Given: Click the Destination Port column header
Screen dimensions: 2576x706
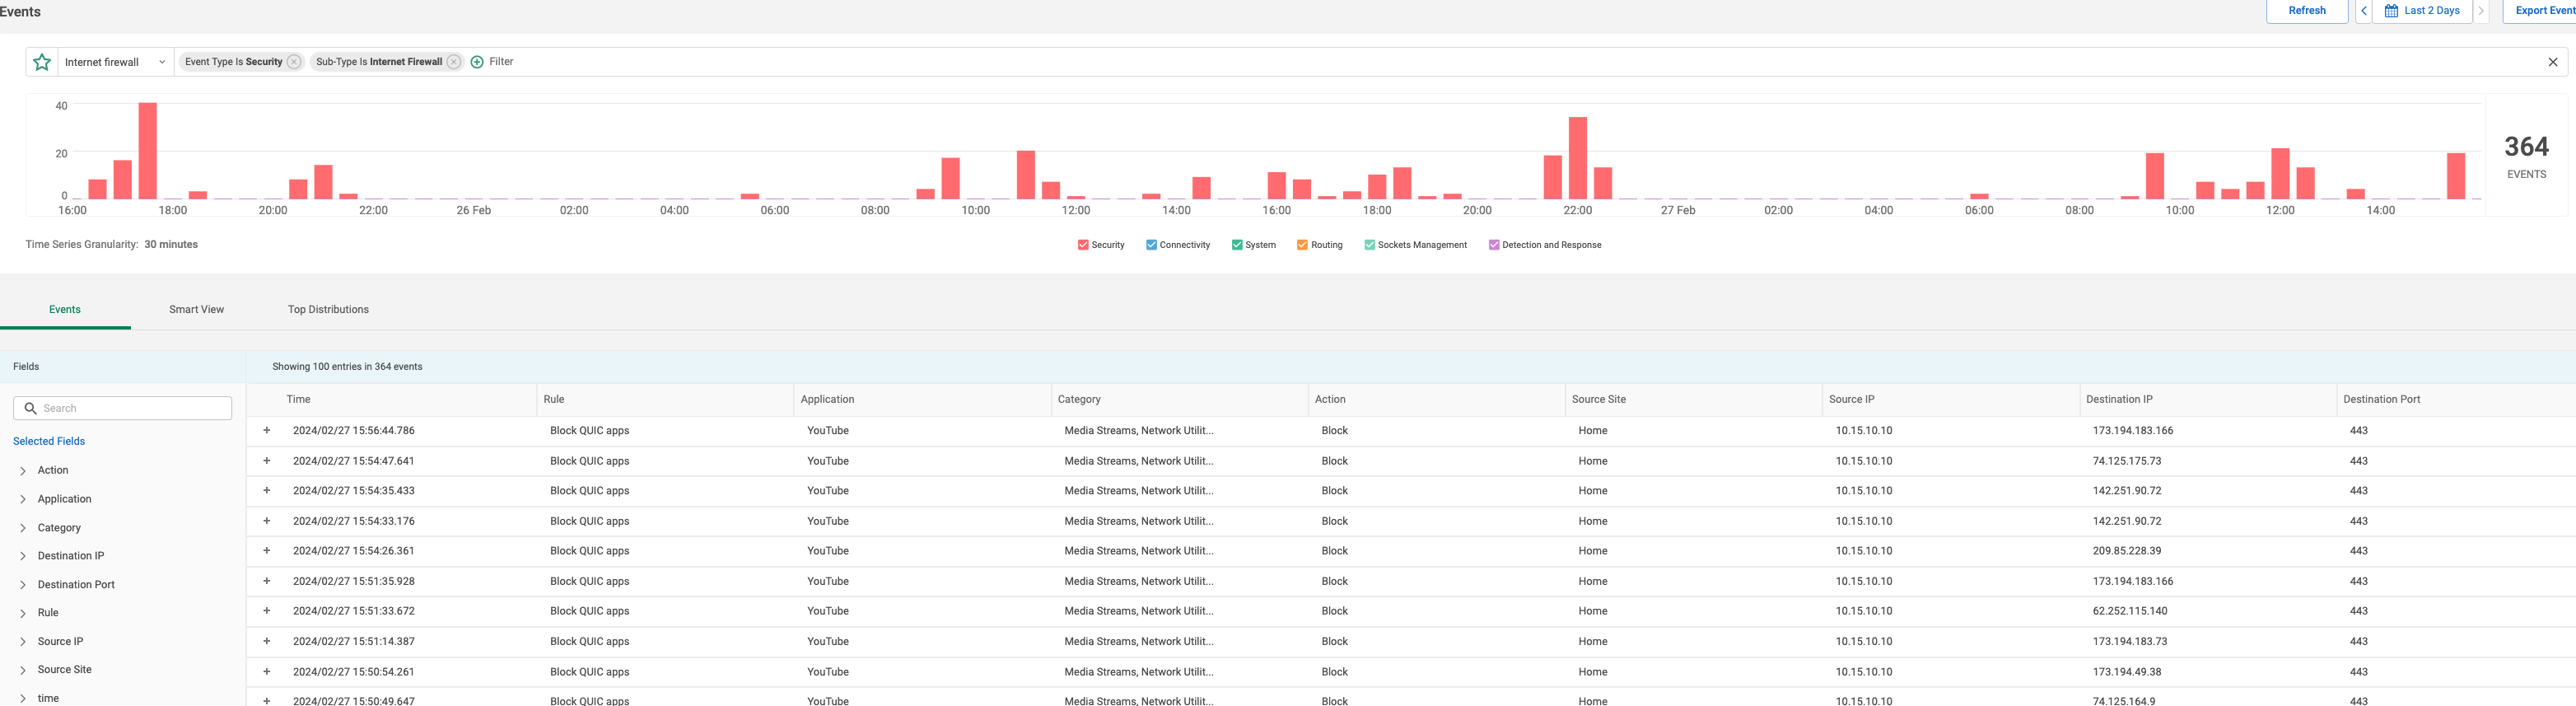Looking at the screenshot, I should pyautogui.click(x=2381, y=400).
